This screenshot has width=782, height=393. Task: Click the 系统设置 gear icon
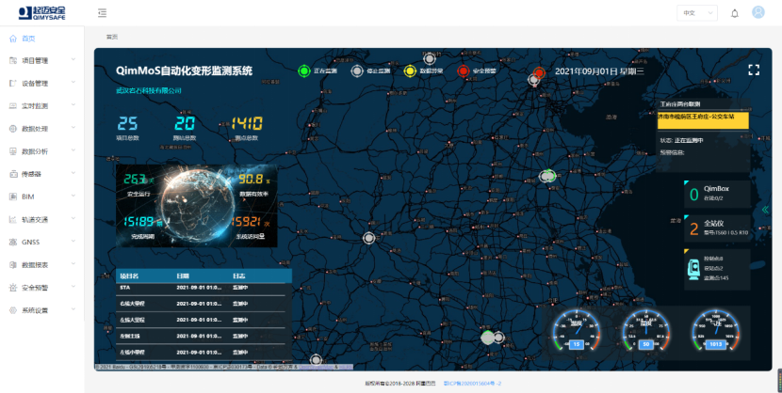(x=13, y=310)
